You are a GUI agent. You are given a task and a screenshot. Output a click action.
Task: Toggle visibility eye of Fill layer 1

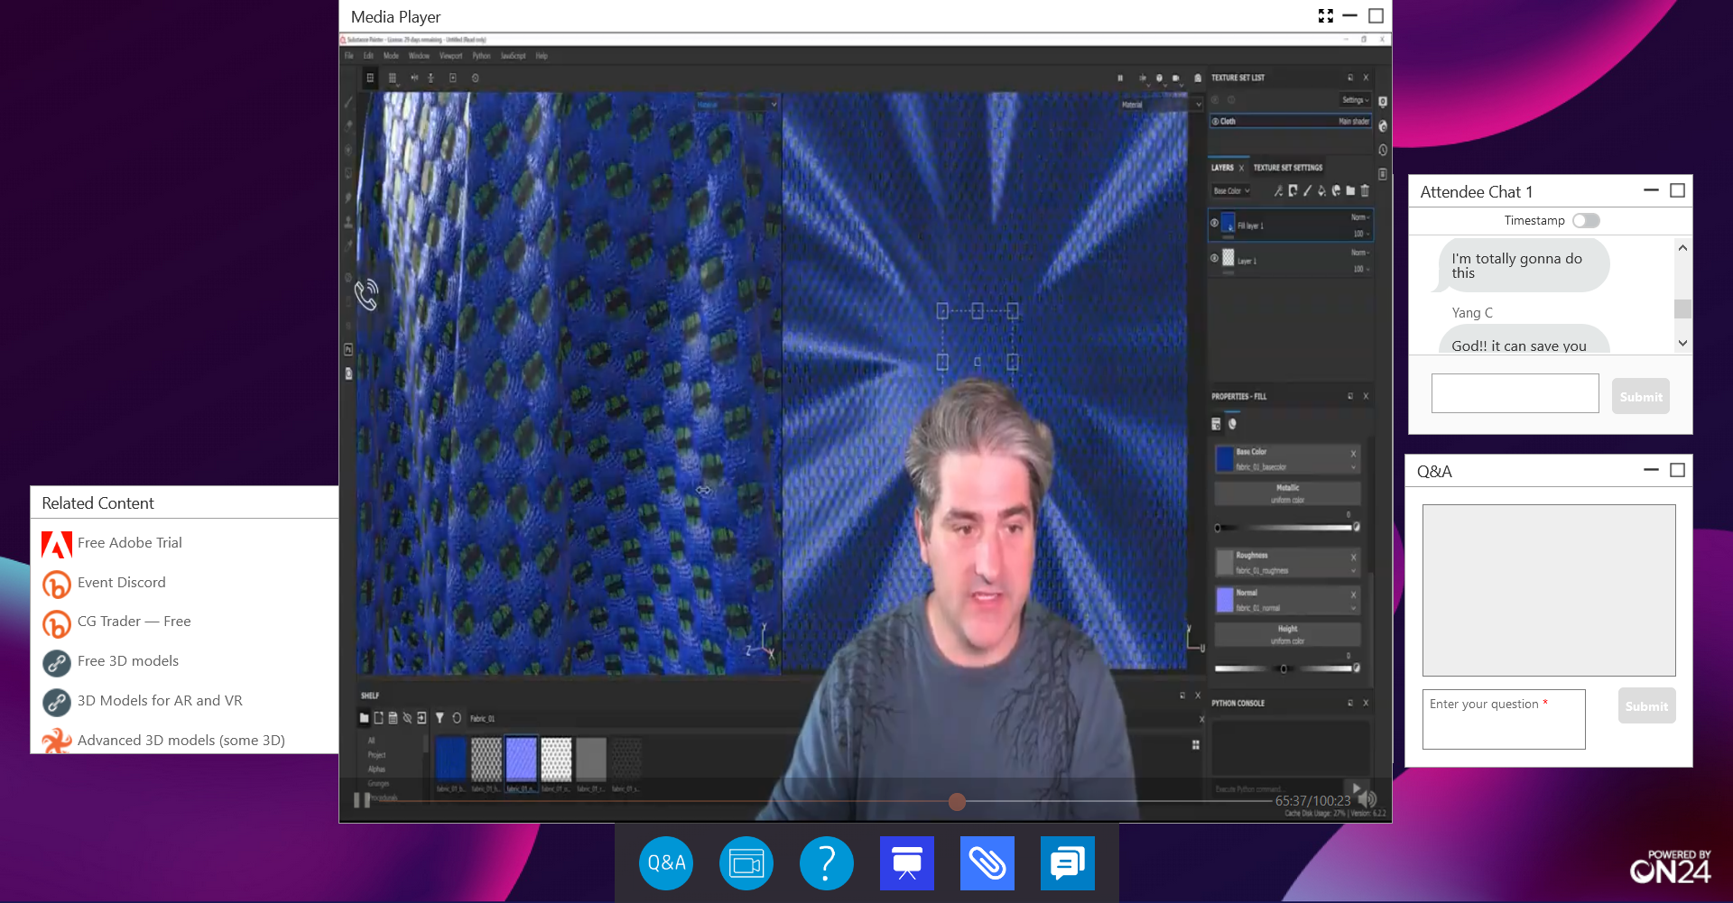pos(1215,222)
